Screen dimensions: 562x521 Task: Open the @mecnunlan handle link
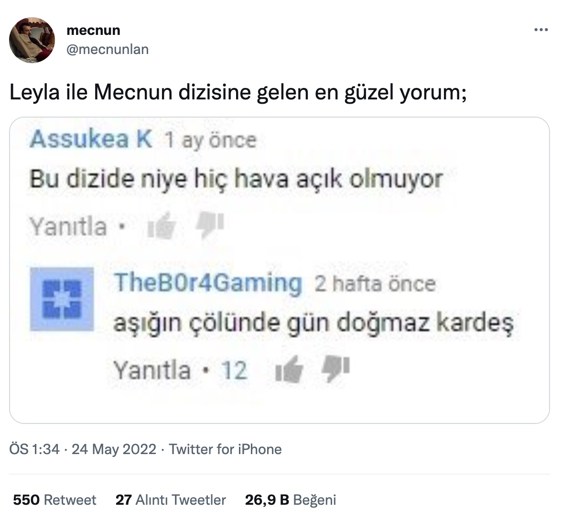[108, 49]
